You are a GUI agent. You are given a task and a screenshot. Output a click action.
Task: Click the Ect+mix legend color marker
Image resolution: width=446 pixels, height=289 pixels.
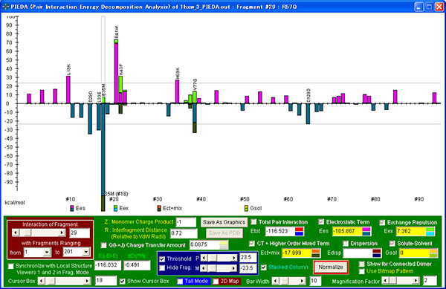[x=159, y=208]
